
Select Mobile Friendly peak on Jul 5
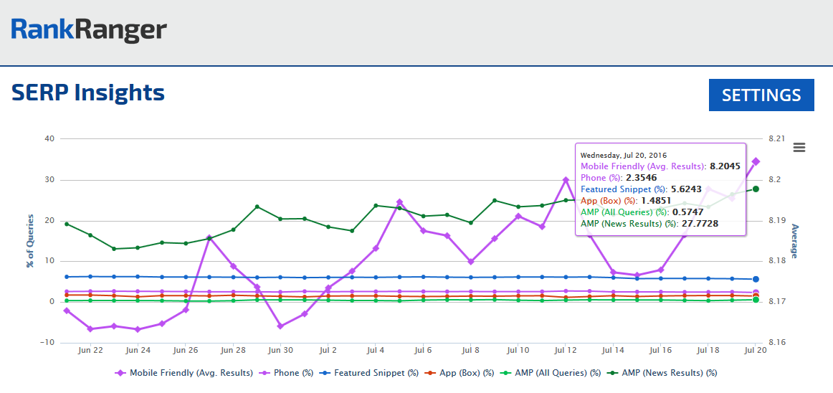pos(399,202)
